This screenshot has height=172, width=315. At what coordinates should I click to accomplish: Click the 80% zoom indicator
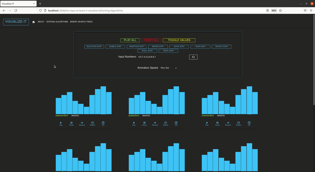coord(274,11)
